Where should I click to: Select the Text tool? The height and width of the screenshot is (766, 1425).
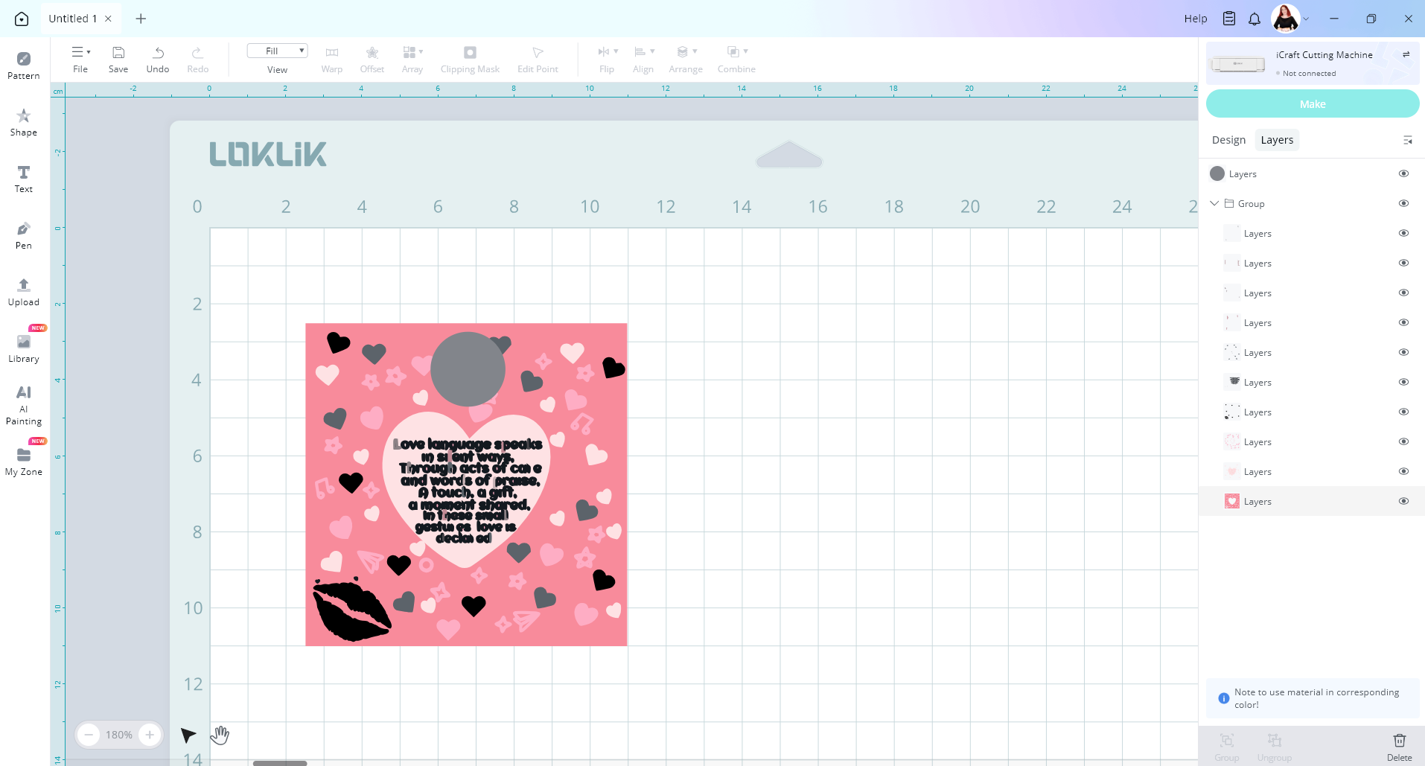(x=24, y=179)
